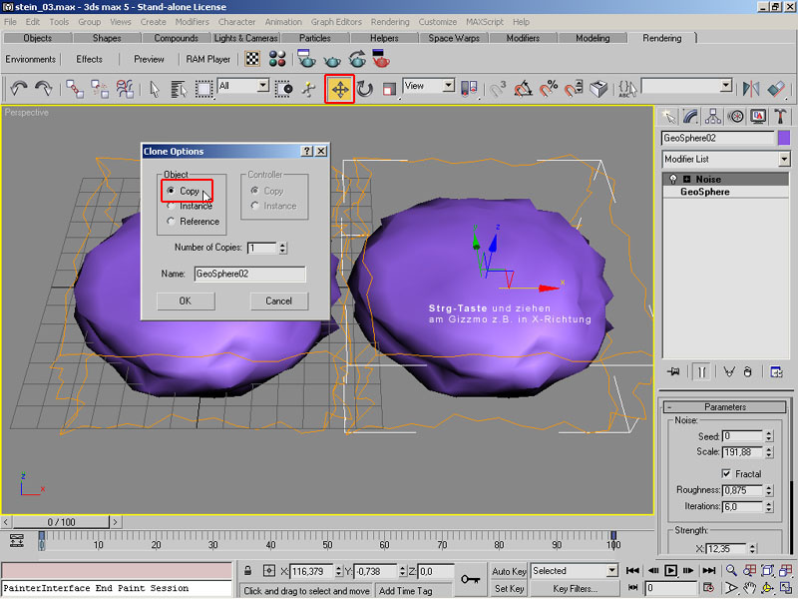Click the purple object color swatch
The height and width of the screenshot is (599, 798).
tap(783, 138)
